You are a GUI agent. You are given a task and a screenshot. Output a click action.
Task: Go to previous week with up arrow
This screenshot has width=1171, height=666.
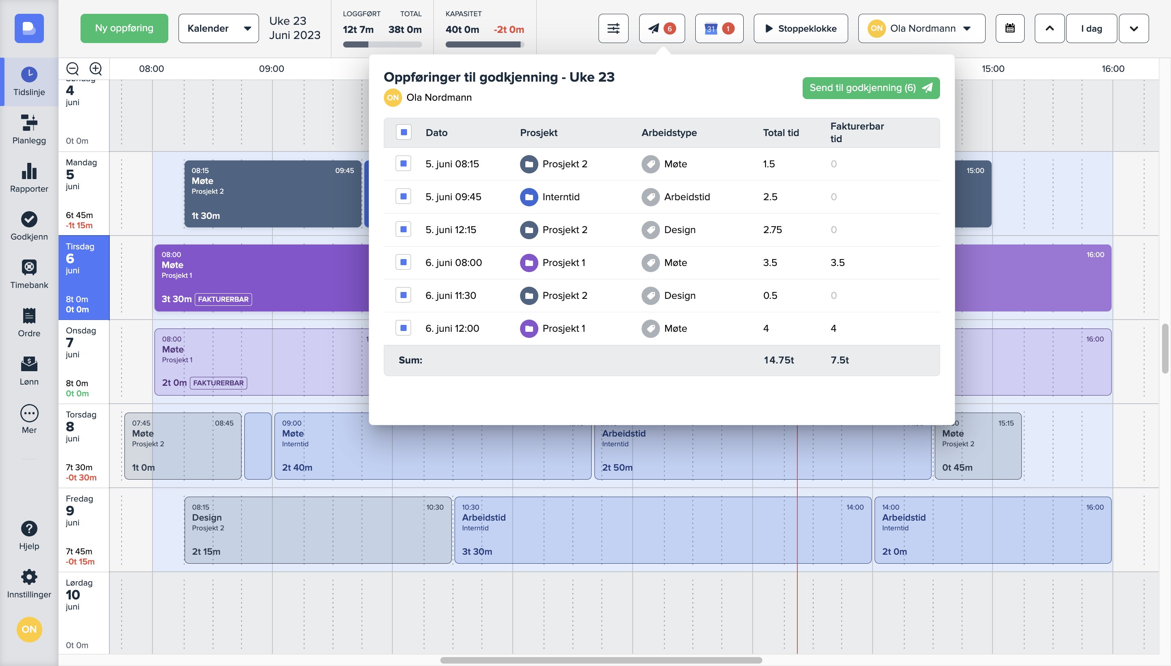tap(1049, 28)
